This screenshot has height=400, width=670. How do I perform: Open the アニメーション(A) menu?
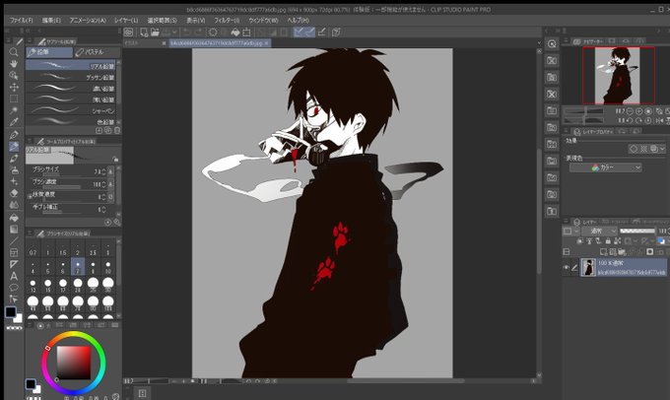(x=88, y=20)
